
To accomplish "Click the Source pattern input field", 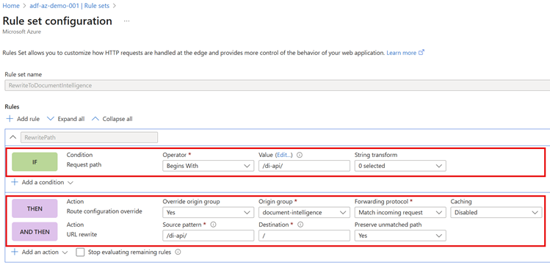I will click(x=208, y=236).
